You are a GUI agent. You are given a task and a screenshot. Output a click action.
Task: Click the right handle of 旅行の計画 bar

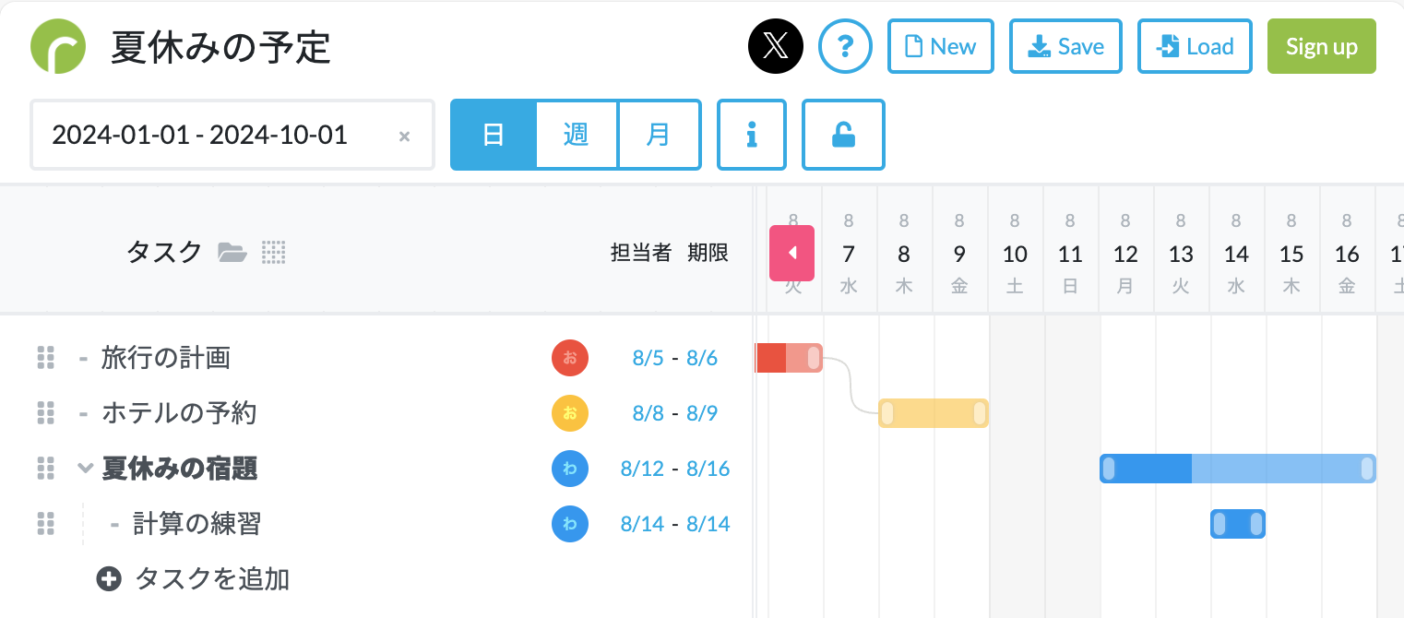[x=814, y=358]
